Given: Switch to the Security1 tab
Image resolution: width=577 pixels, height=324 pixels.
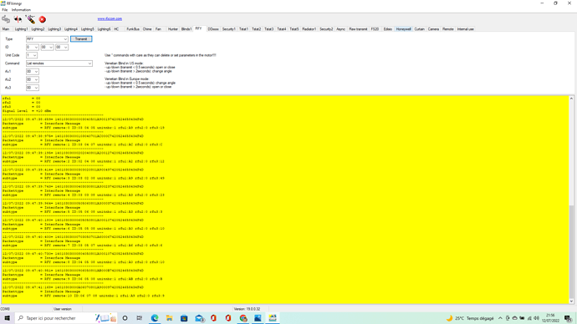Looking at the screenshot, I should [x=228, y=29].
